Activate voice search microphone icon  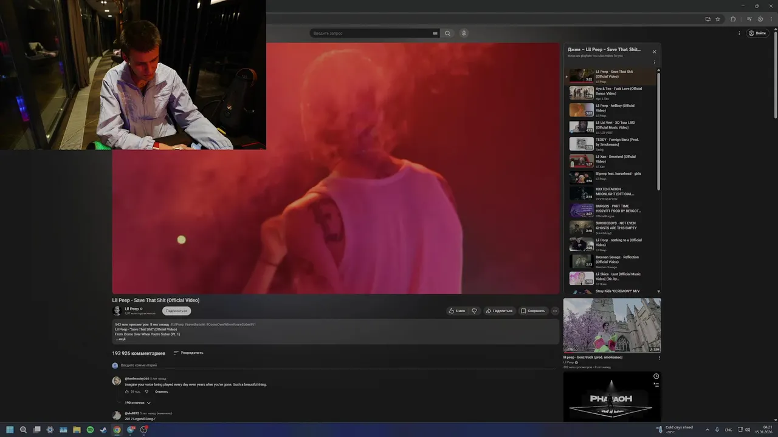tap(464, 33)
